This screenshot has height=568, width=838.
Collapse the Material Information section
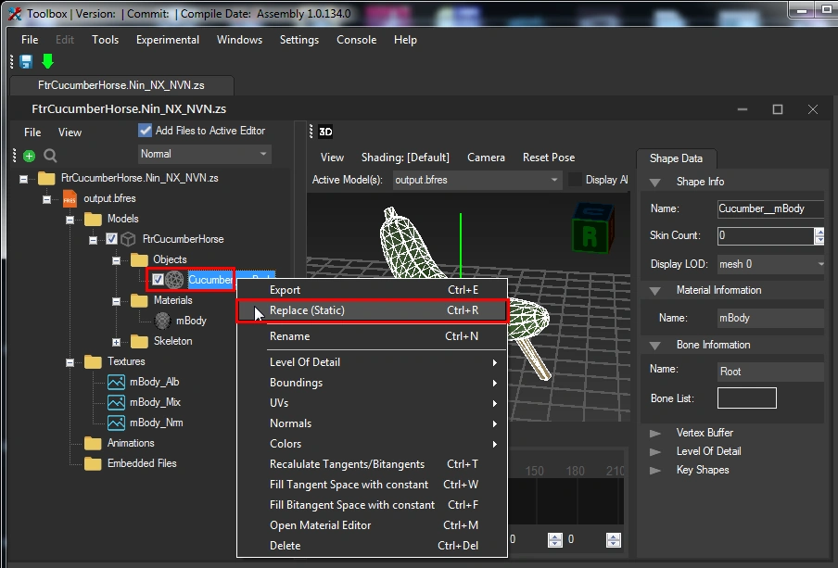[x=654, y=291]
